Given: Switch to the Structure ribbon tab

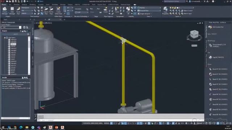Looking at the screenshot, I should 16,5.
